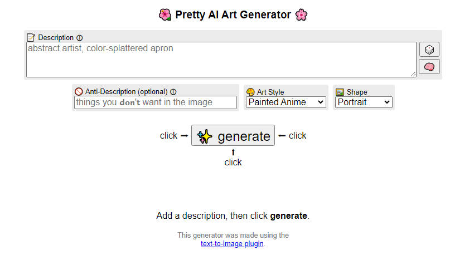Click the pink brain suggestion button
This screenshot has height=265, width=474.
point(429,67)
